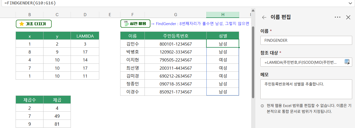The image size is (355, 128).
Task: Select the cell 이경수
Action: (x=132, y=92)
